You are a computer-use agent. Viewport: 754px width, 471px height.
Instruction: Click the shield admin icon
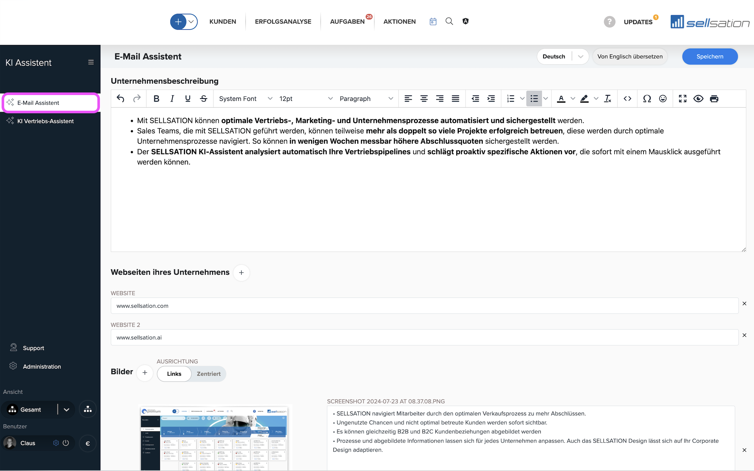(465, 21)
